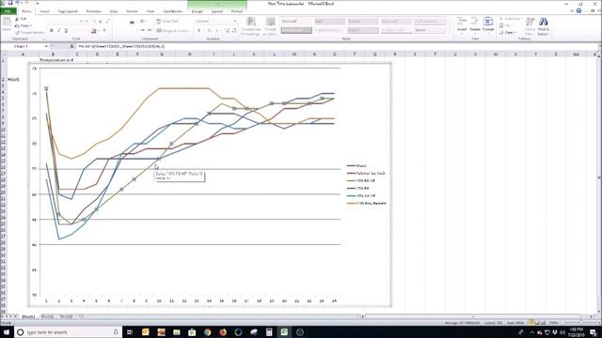
Task: Open the Chart Tools Format tab
Action: tap(237, 11)
